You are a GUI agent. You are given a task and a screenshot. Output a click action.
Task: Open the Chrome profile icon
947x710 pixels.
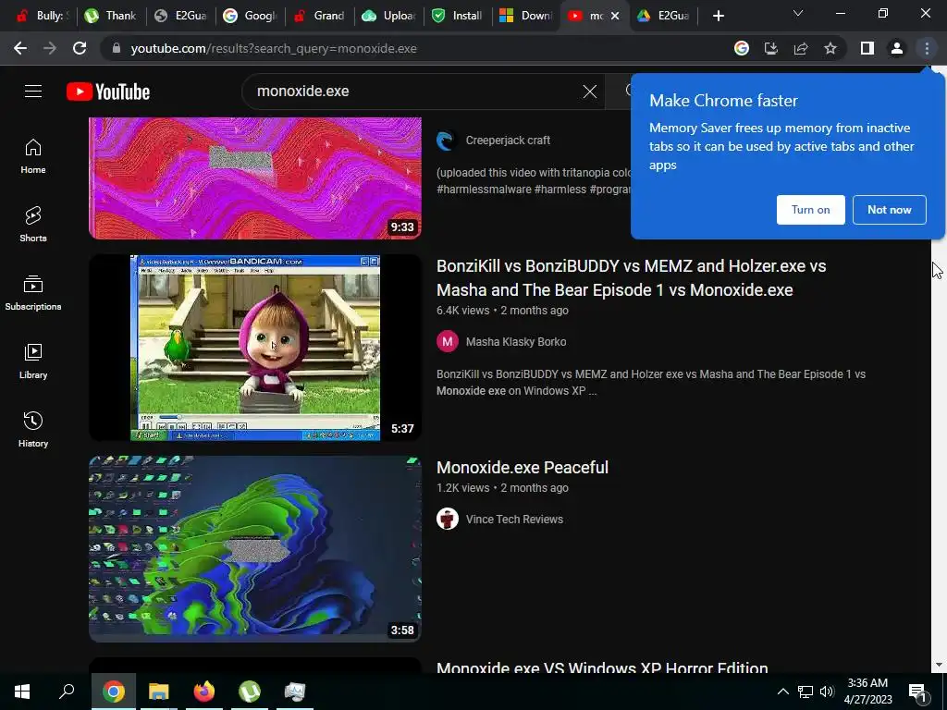coord(897,48)
